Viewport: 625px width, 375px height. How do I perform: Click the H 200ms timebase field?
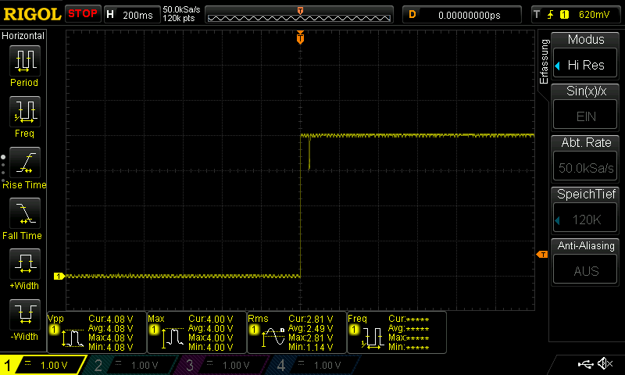click(132, 15)
